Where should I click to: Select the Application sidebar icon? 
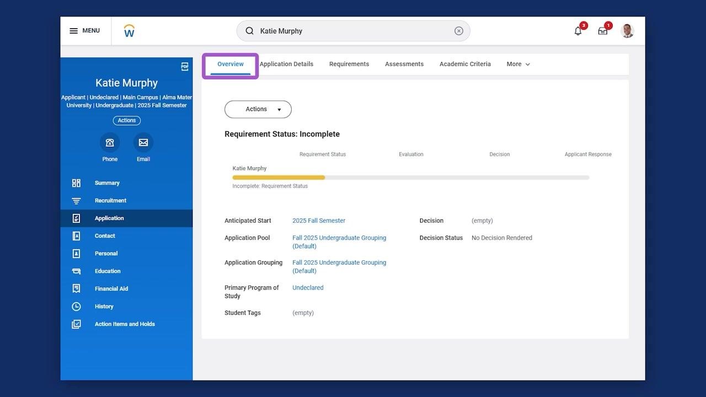pos(76,218)
